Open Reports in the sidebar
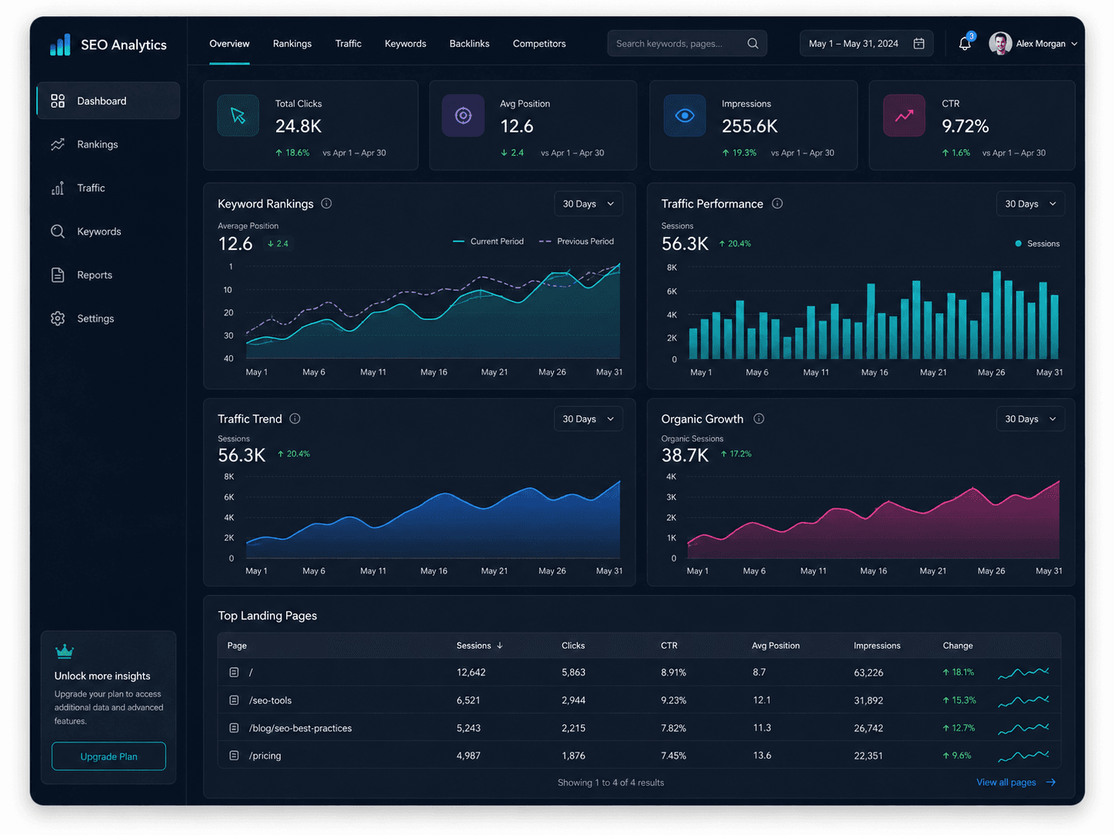Screen dimensions: 1114x835 (x=108, y=275)
